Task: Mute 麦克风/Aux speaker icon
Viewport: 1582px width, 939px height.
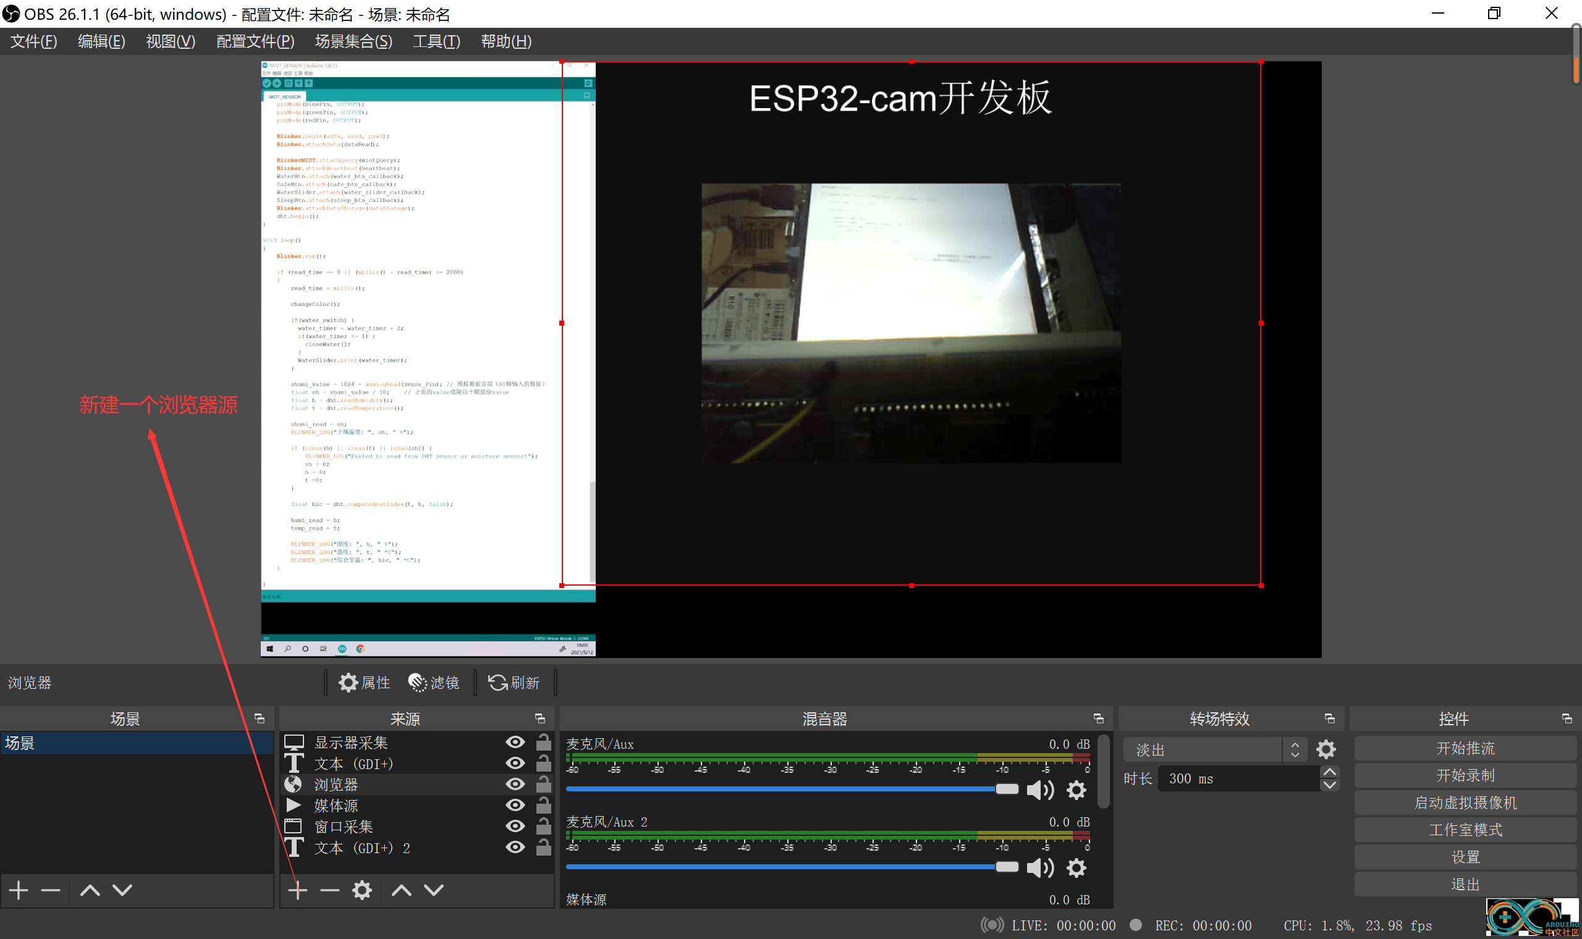Action: coord(1039,790)
